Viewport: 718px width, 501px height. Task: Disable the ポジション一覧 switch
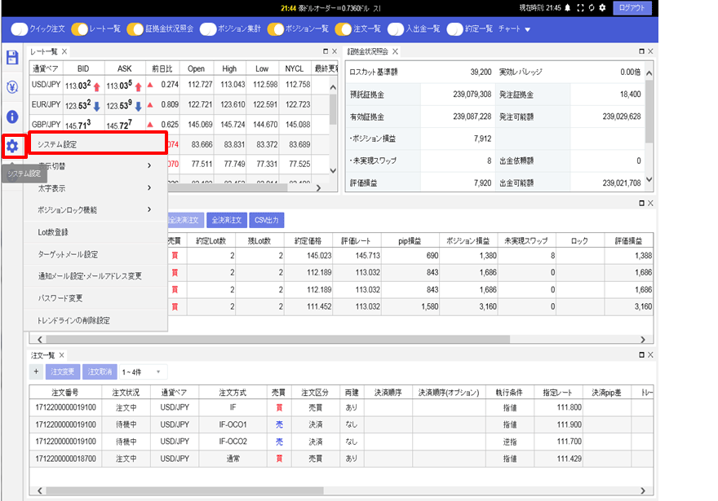click(276, 29)
